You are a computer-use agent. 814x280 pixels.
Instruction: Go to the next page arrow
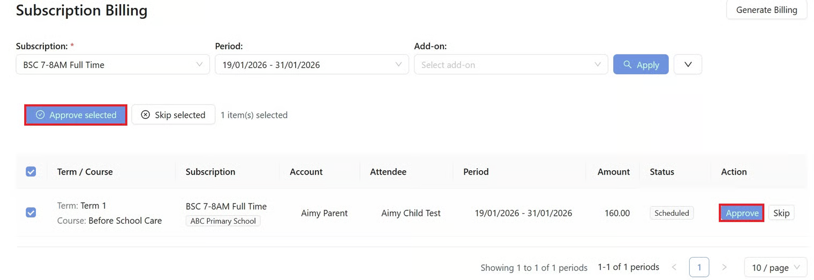(724, 267)
